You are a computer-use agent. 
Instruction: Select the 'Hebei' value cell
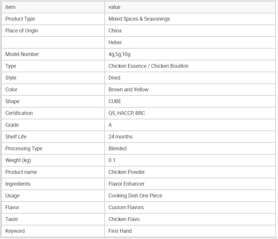pos(115,42)
